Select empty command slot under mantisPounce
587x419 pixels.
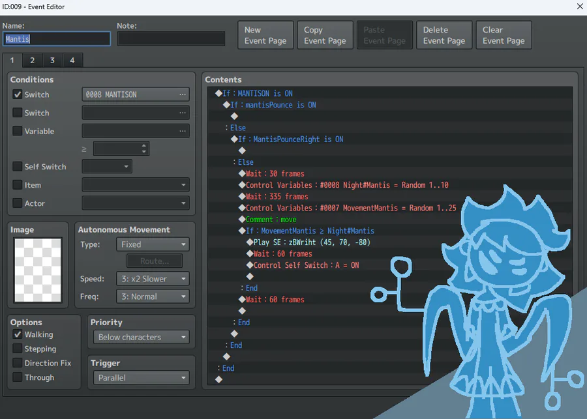390,117
